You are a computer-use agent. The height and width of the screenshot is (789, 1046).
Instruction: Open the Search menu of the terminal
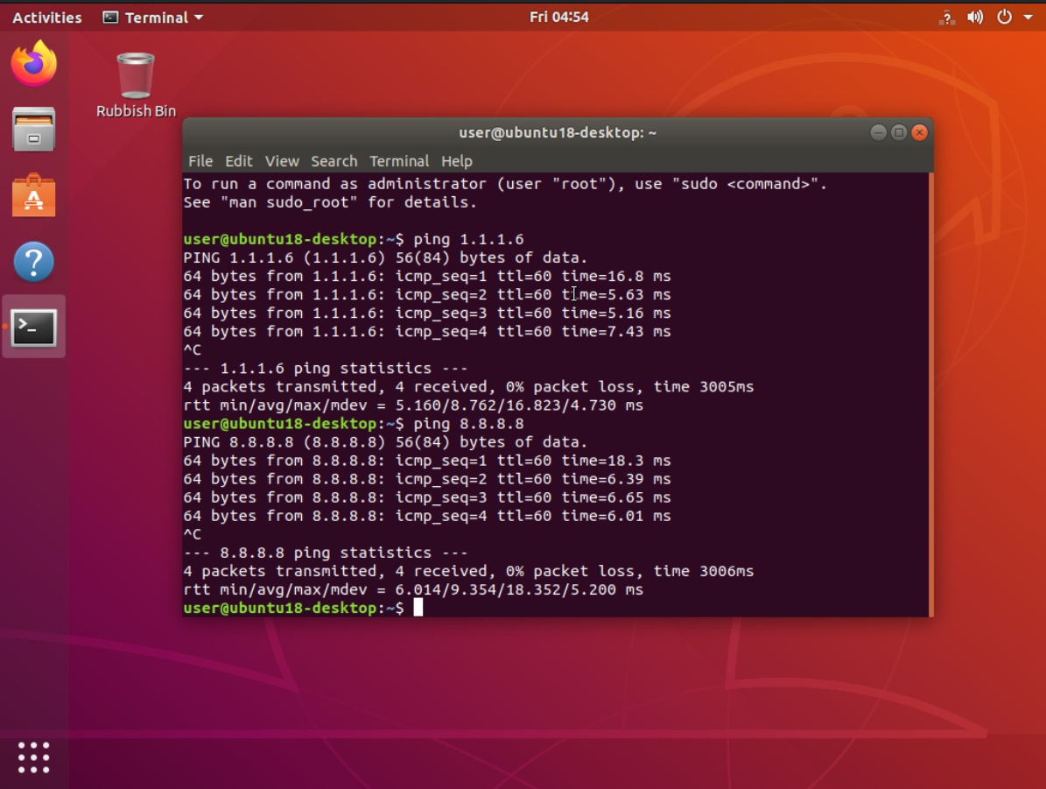[x=333, y=161]
